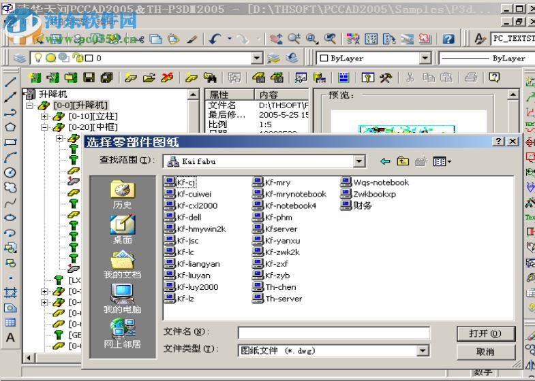This screenshot has height=381, width=535.
Task: Select the Circle drawing tool
Action: [x=10, y=172]
